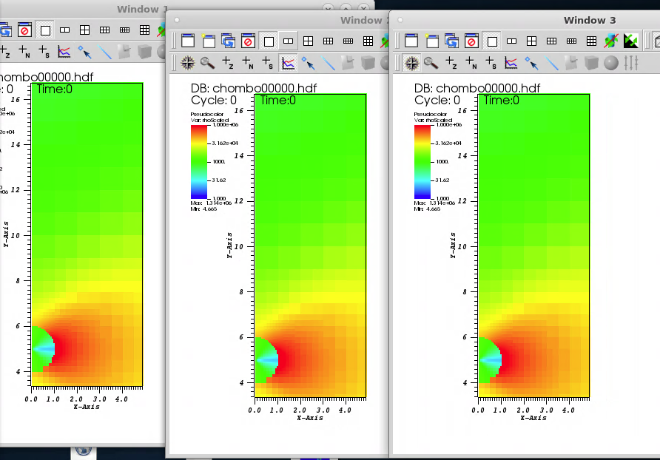
Task: Toggle spin mode in Window 3
Action: (611, 41)
